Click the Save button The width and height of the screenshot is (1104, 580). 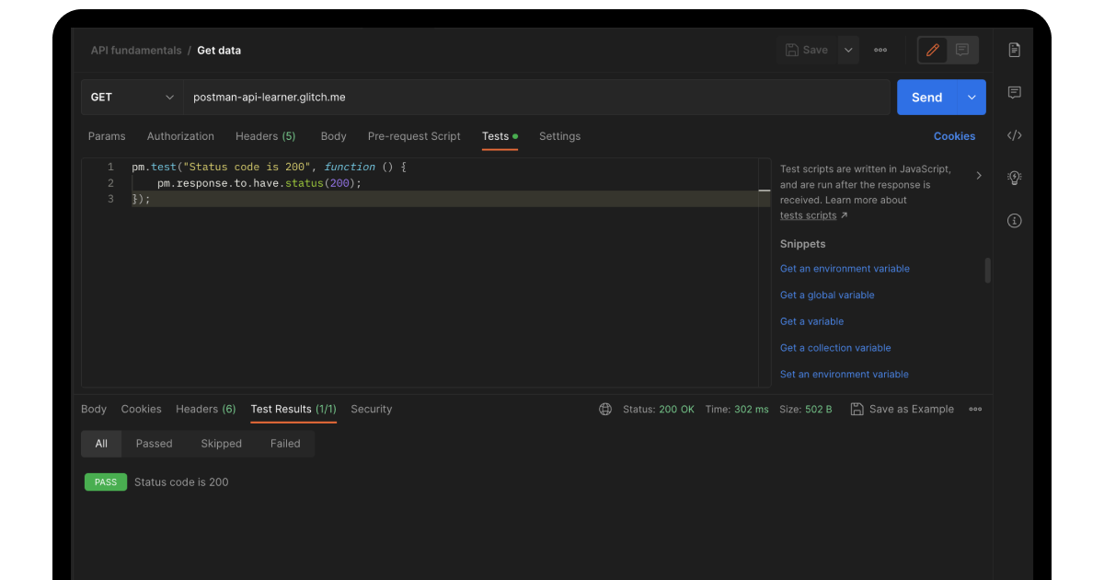807,51
